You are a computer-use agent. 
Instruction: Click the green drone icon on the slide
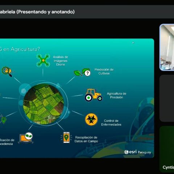tap(43, 60)
